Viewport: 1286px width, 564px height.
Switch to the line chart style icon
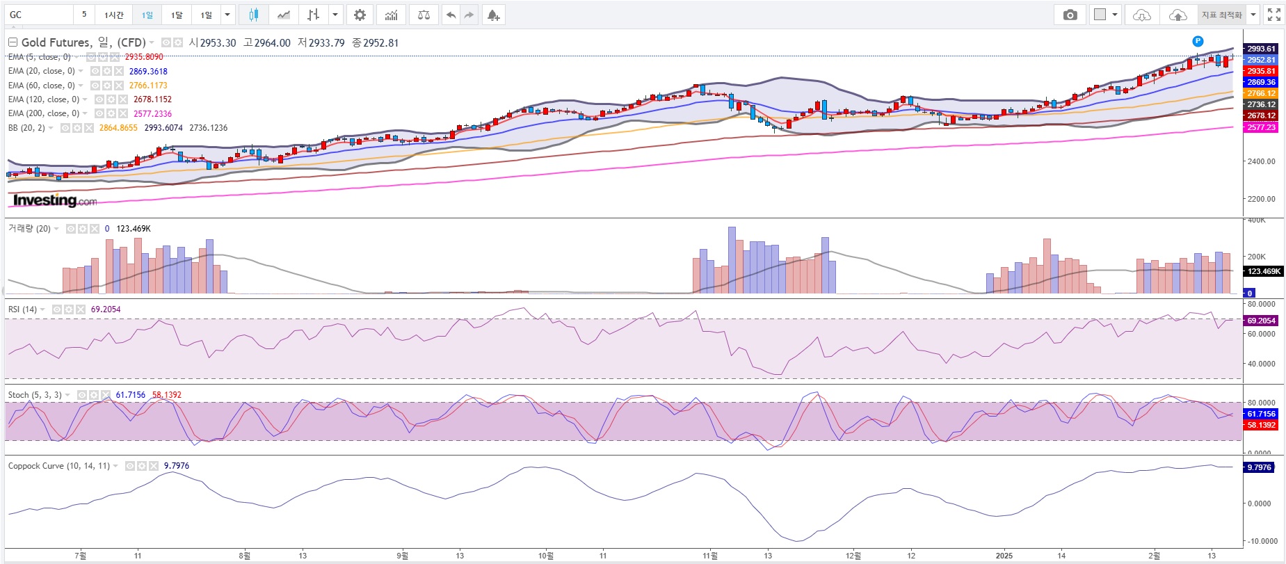pos(283,15)
